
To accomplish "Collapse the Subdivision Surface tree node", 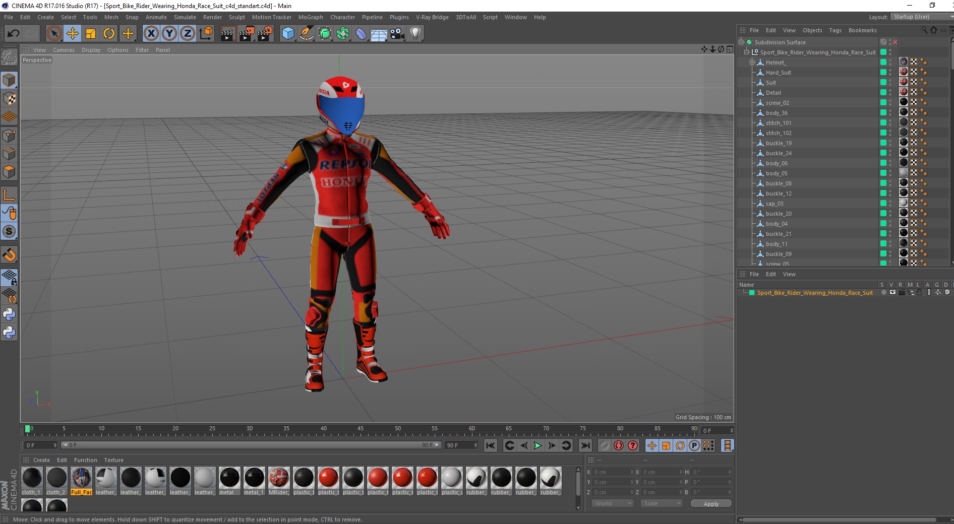I will (x=741, y=42).
